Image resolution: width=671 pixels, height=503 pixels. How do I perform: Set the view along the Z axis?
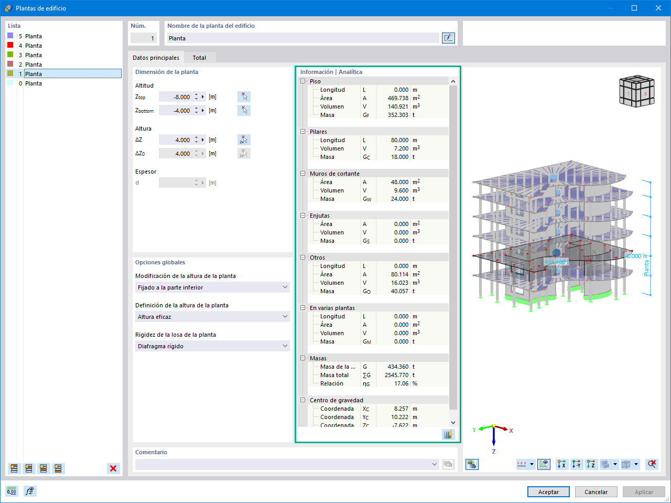[591, 464]
